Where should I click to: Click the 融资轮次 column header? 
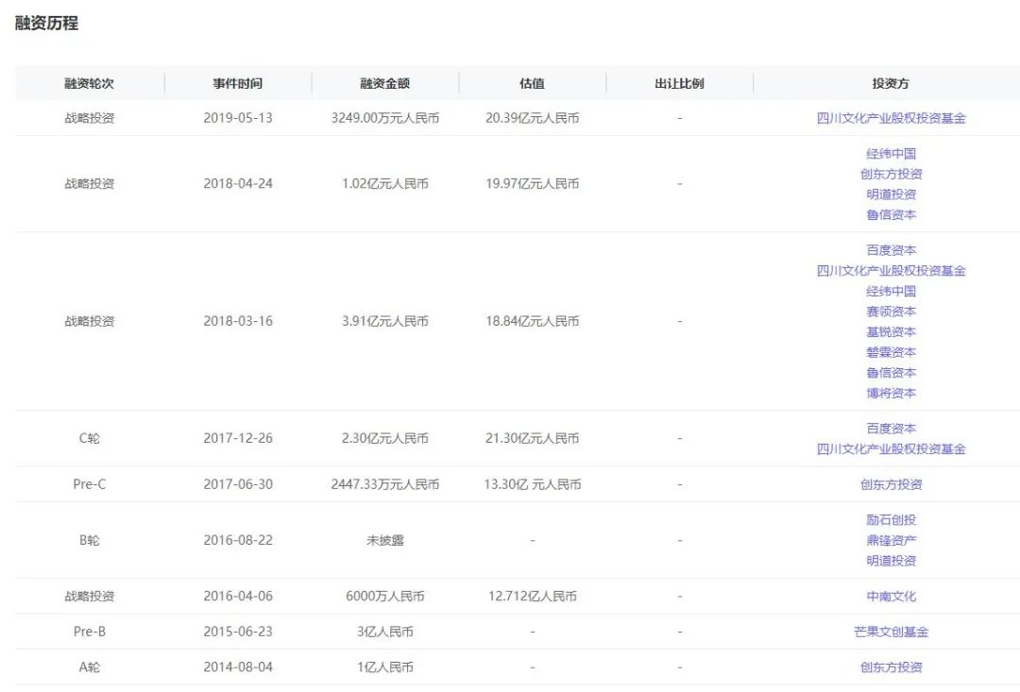tap(89, 83)
